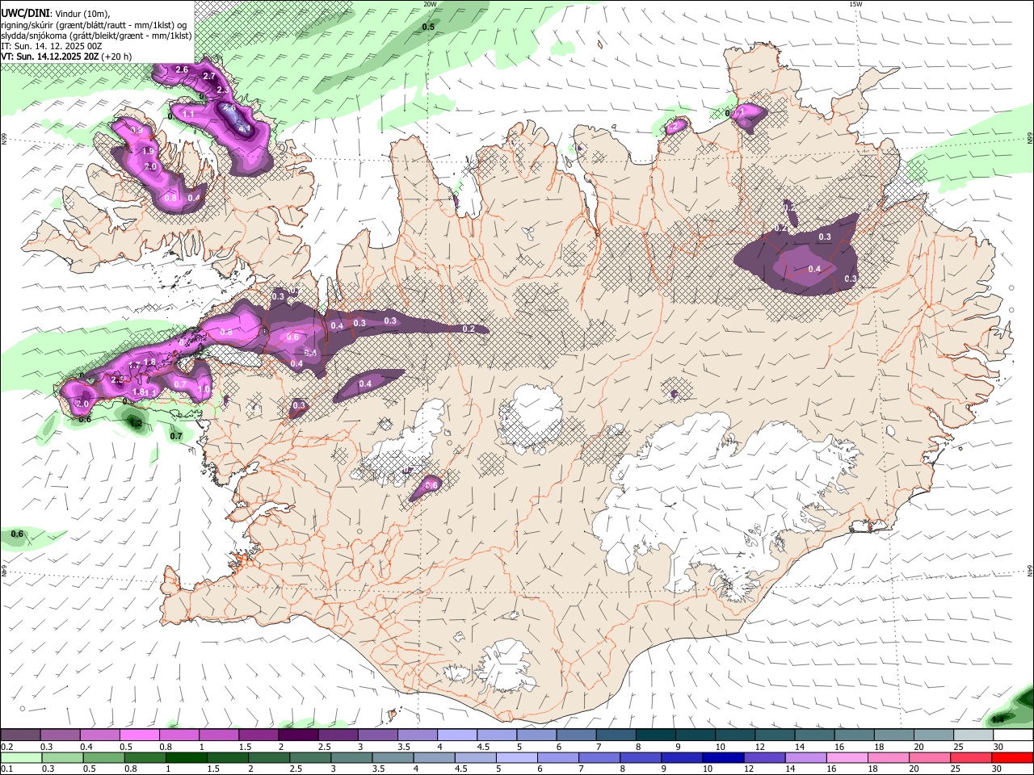Pick the upper legend swatch starting at 0.2
The height and width of the screenshot is (775, 1034).
click(x=20, y=735)
